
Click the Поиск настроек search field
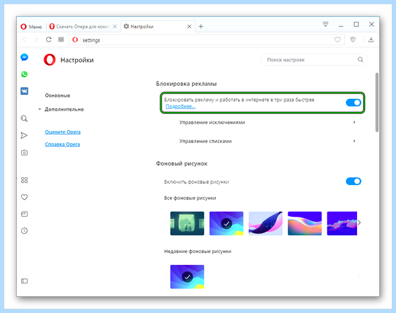pyautogui.click(x=313, y=60)
